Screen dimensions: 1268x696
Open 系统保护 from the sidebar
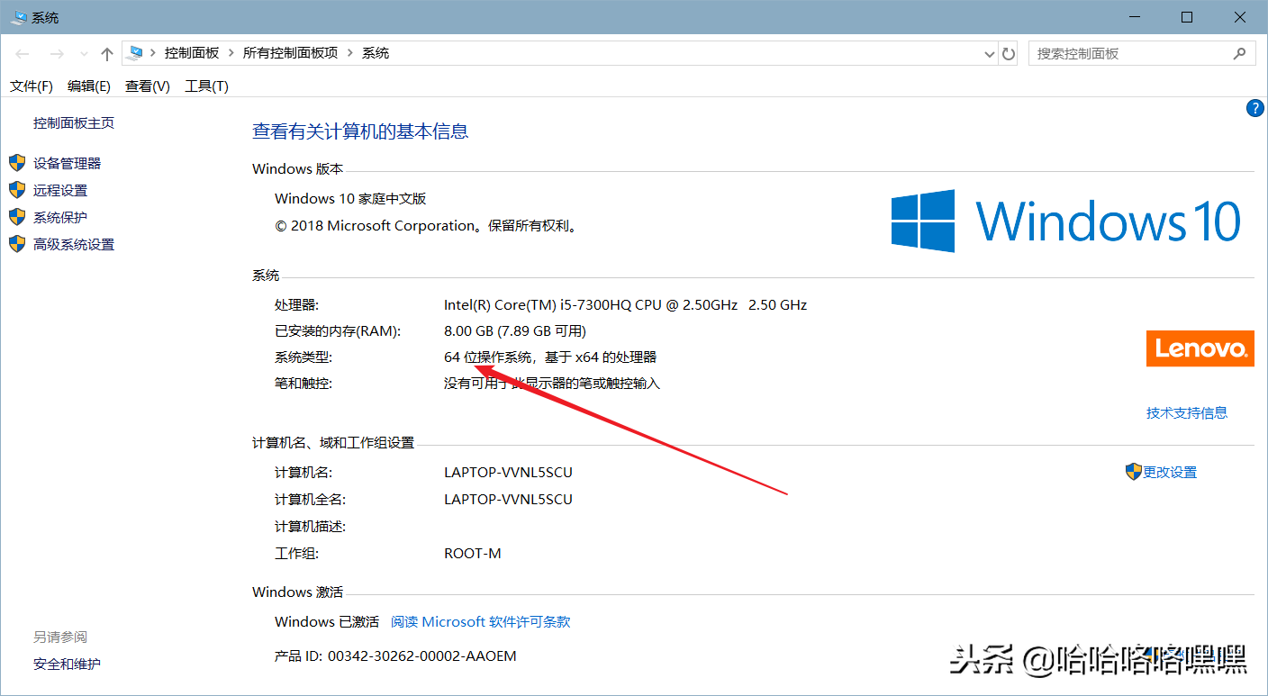tap(60, 218)
